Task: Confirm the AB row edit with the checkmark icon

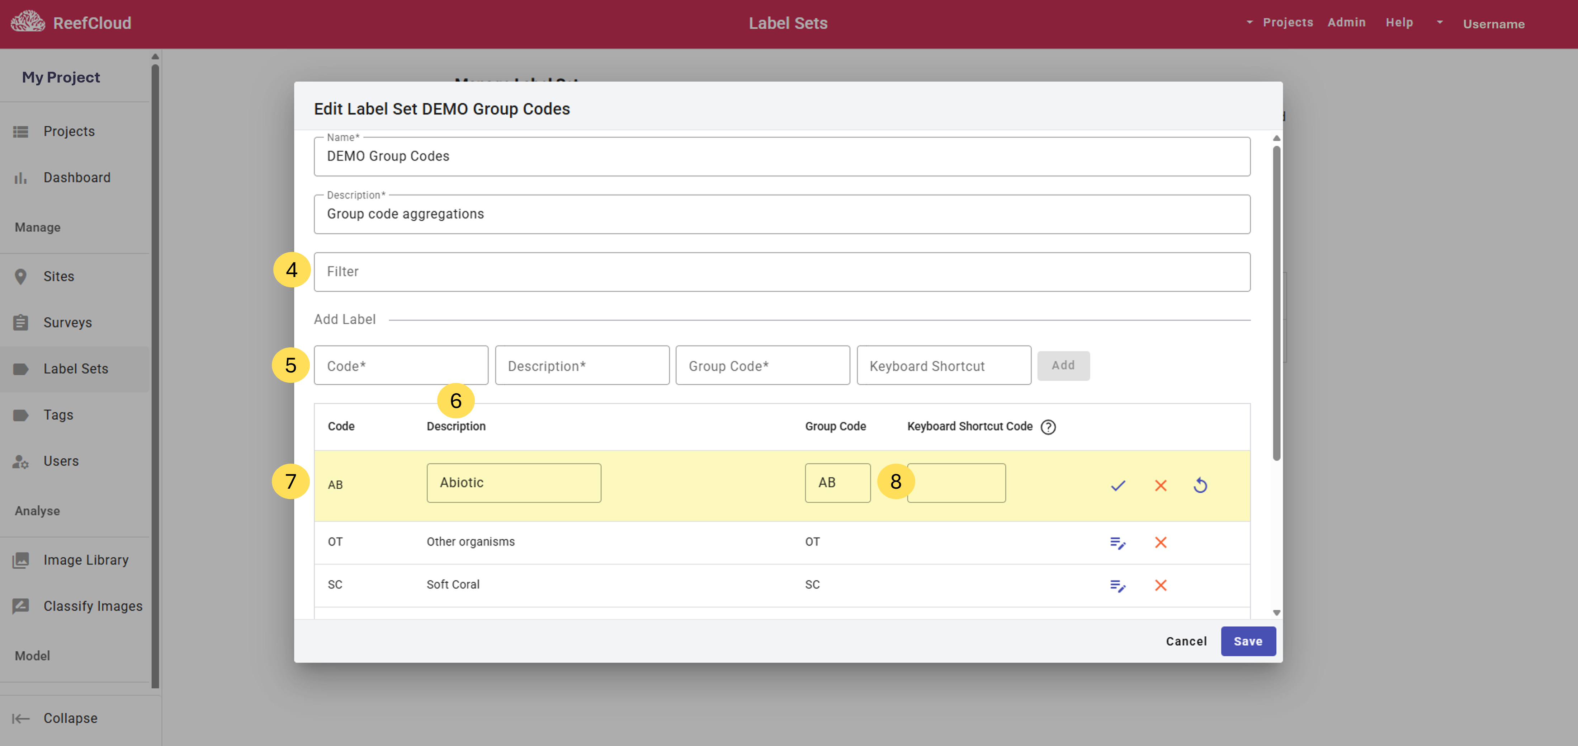Action: (1118, 485)
